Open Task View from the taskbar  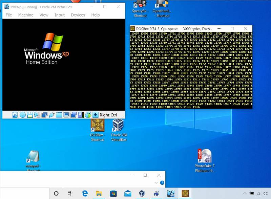tap(70, 194)
